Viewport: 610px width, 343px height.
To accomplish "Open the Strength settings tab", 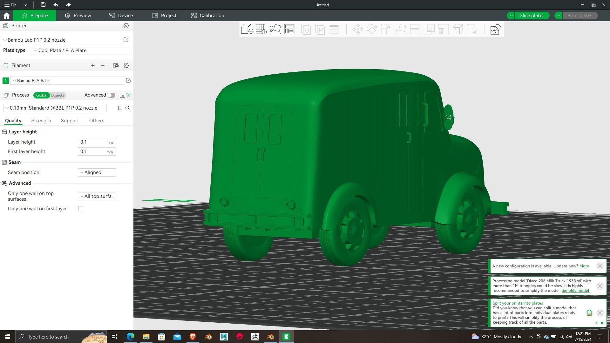I will coord(41,121).
